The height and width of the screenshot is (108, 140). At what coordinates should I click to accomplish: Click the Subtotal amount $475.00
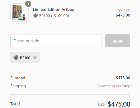pos(123,78)
